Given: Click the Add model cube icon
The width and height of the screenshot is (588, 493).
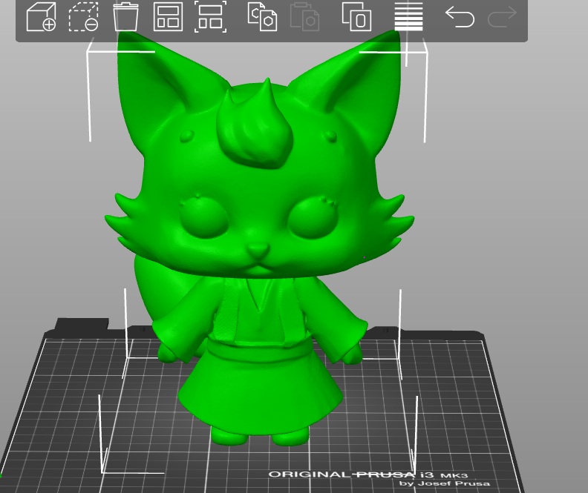Looking at the screenshot, I should pyautogui.click(x=41, y=17).
